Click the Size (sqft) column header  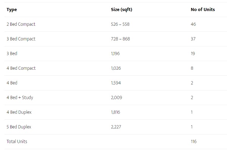[x=121, y=9]
